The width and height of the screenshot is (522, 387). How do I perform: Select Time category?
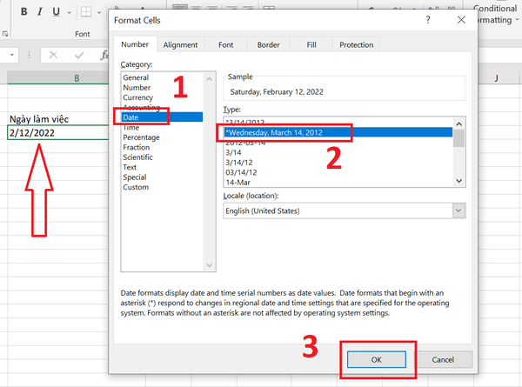pyautogui.click(x=162, y=128)
